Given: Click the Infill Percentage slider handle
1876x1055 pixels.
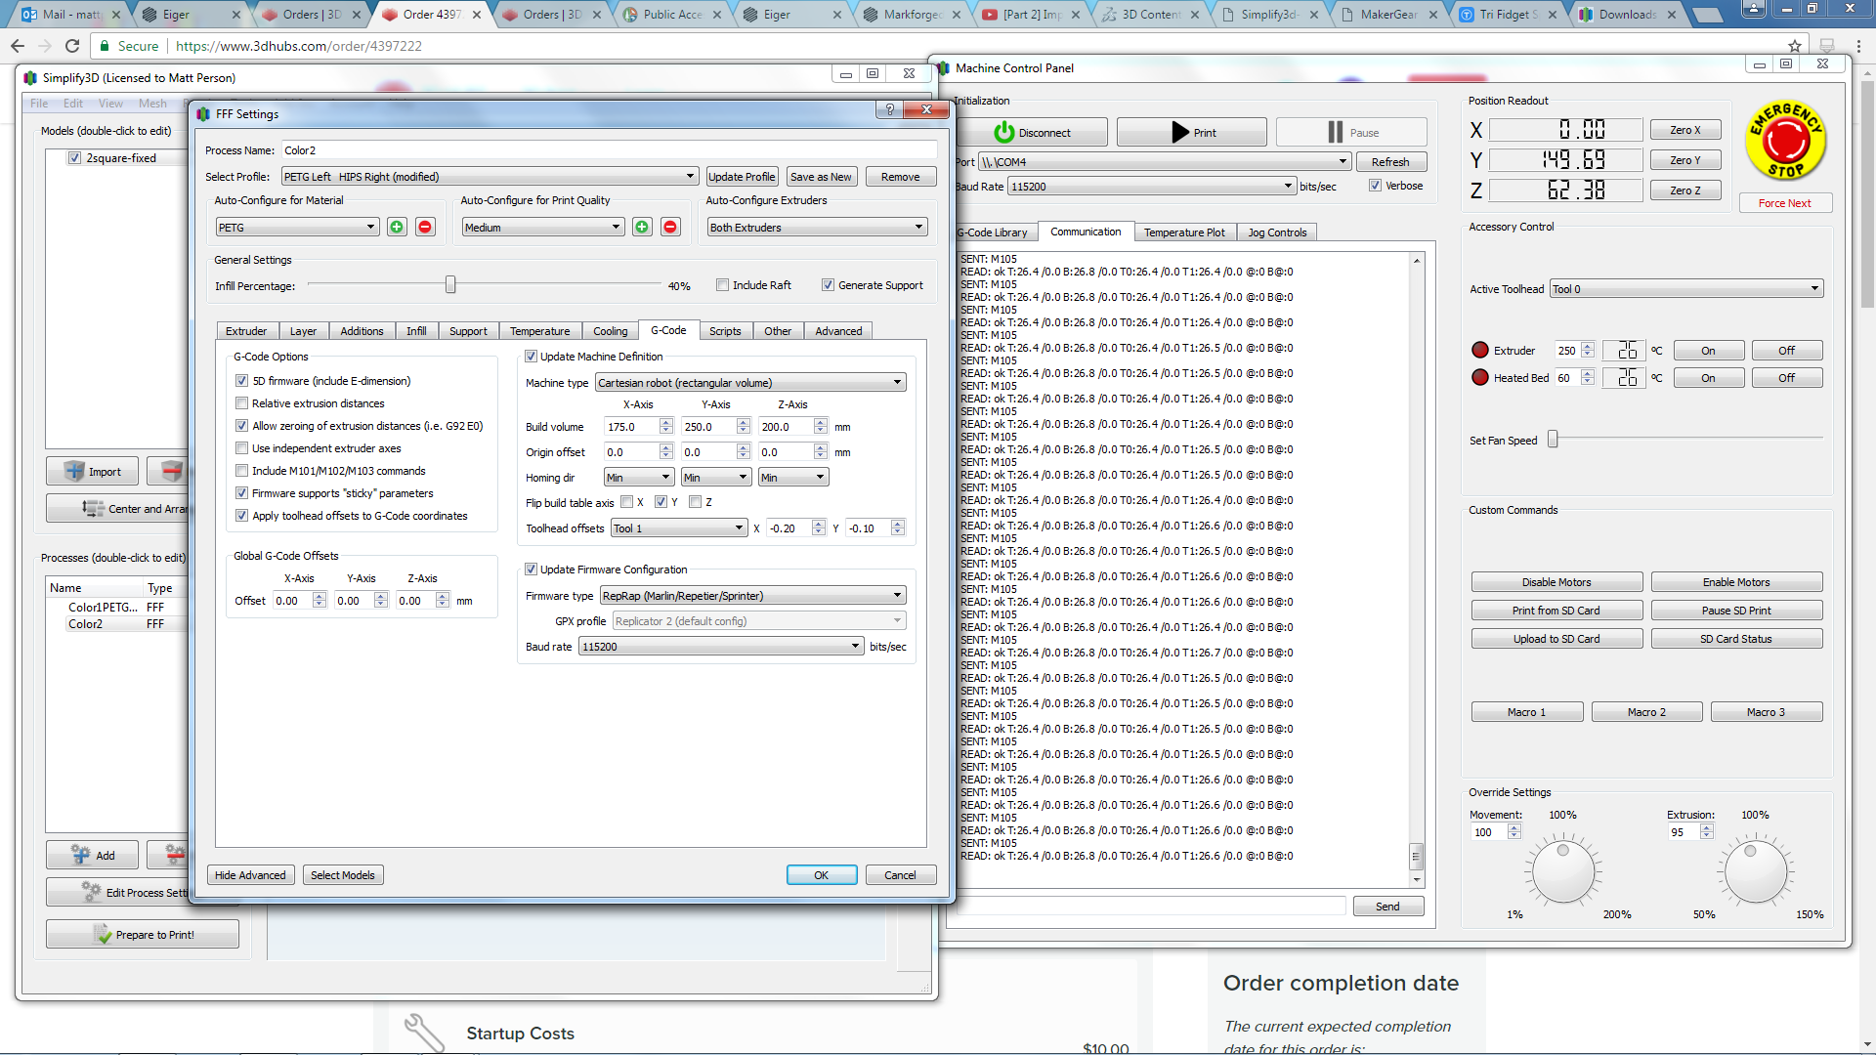Looking at the screenshot, I should [x=450, y=285].
